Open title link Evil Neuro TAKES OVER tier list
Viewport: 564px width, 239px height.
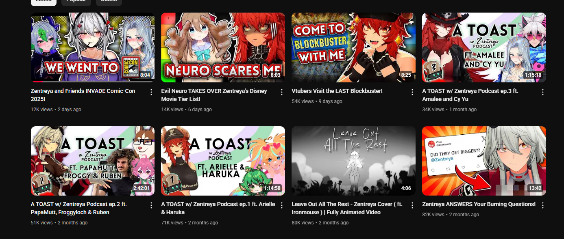click(x=214, y=95)
